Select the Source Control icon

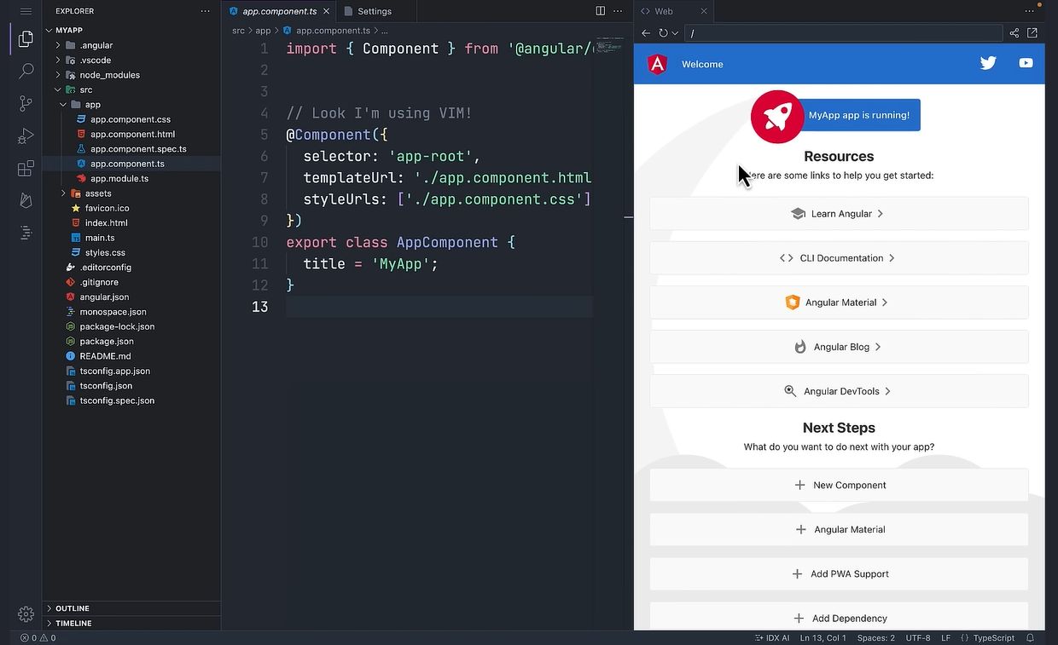pos(26,103)
